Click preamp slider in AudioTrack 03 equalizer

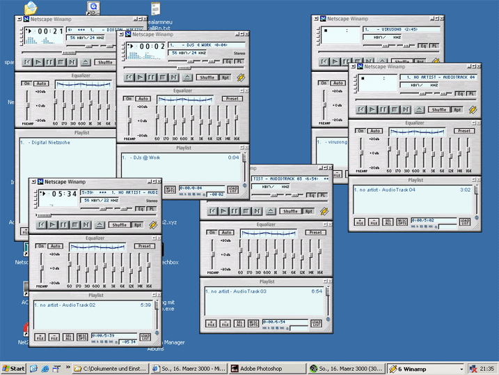click(x=212, y=255)
